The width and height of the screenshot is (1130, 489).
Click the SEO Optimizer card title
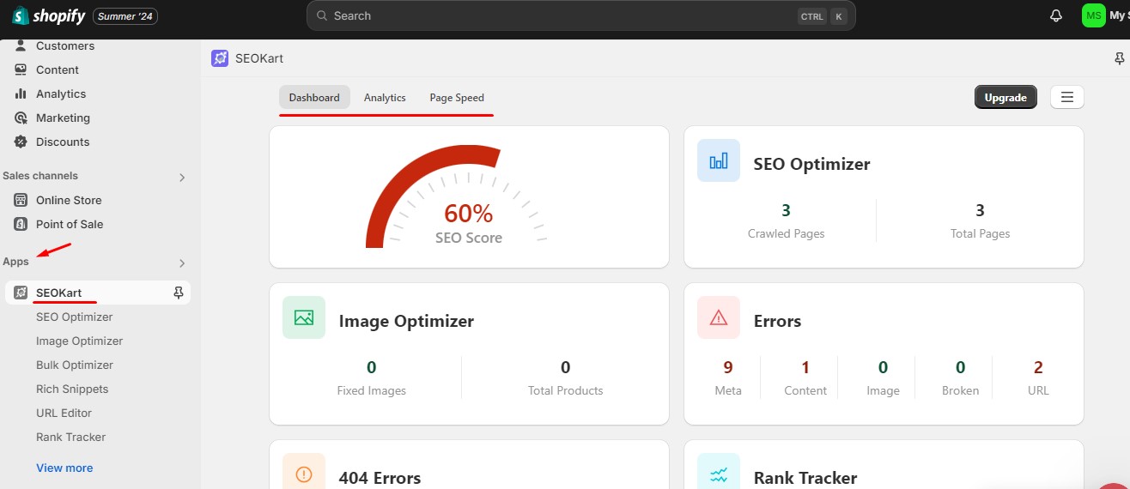coord(811,164)
